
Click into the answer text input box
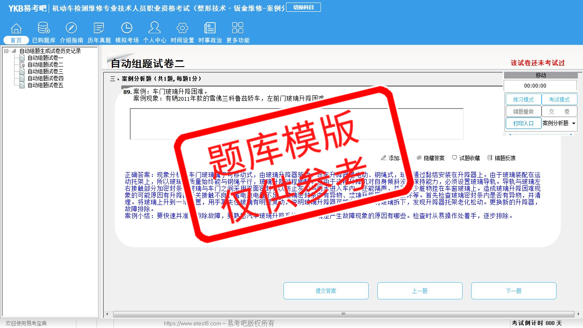[296, 124]
